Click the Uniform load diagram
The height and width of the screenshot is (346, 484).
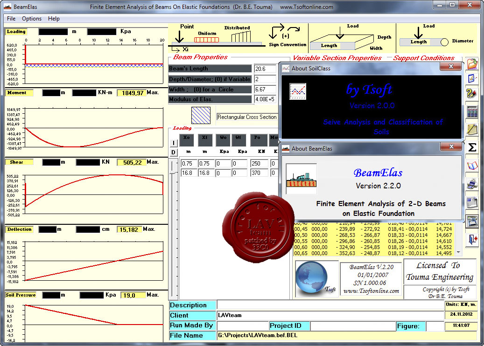point(206,40)
